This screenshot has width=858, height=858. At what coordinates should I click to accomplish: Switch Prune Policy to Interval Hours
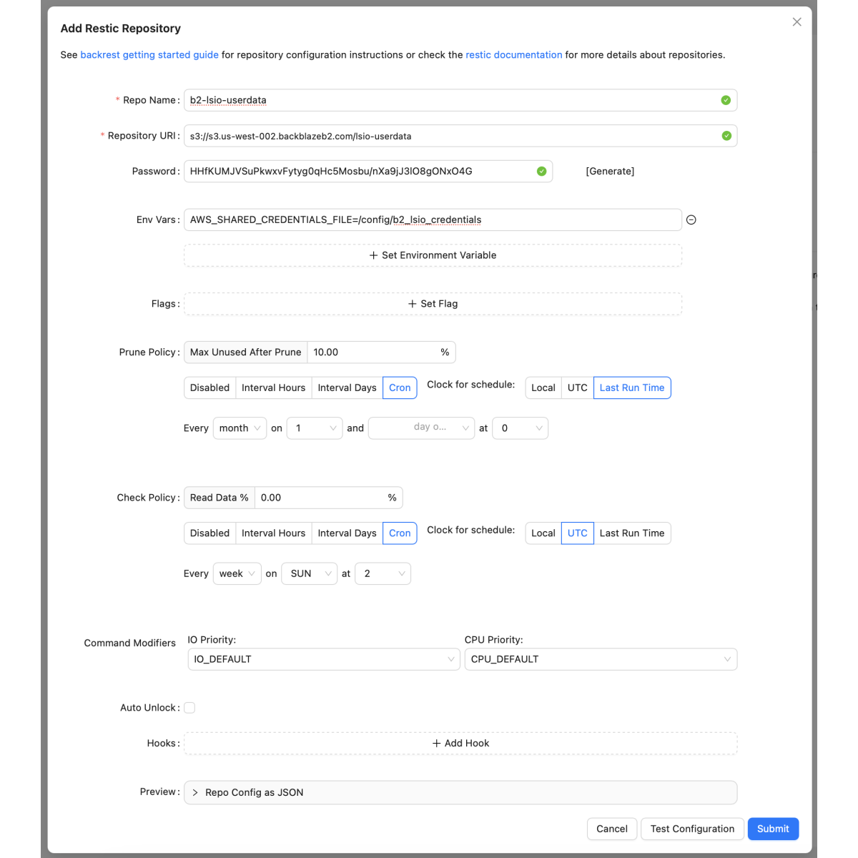[273, 388]
